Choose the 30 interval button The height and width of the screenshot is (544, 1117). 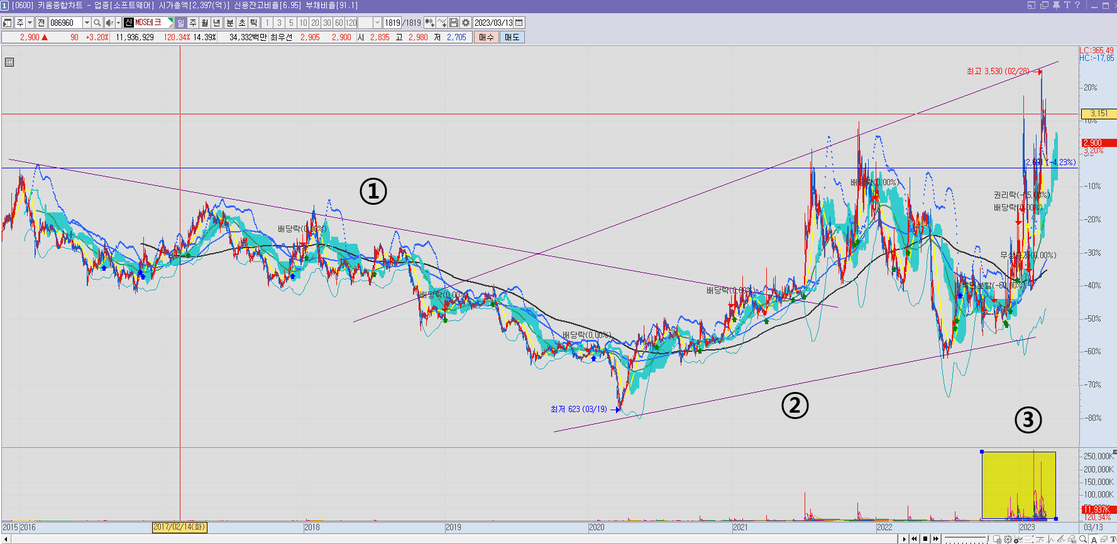click(x=327, y=23)
